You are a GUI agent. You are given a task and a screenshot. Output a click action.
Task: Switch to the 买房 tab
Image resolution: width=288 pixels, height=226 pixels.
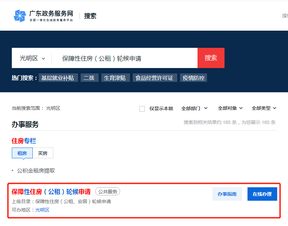pos(43,153)
